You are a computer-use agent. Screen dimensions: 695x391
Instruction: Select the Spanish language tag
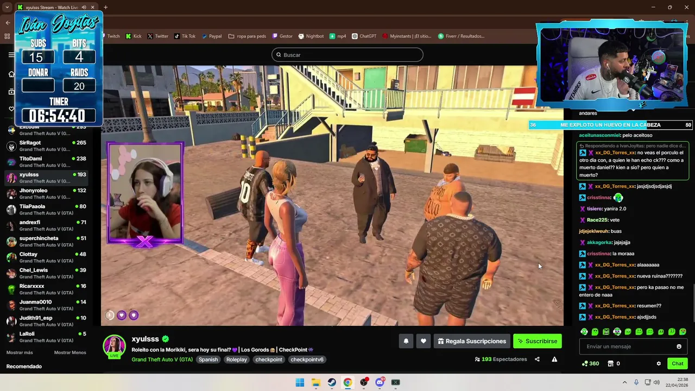208,360
